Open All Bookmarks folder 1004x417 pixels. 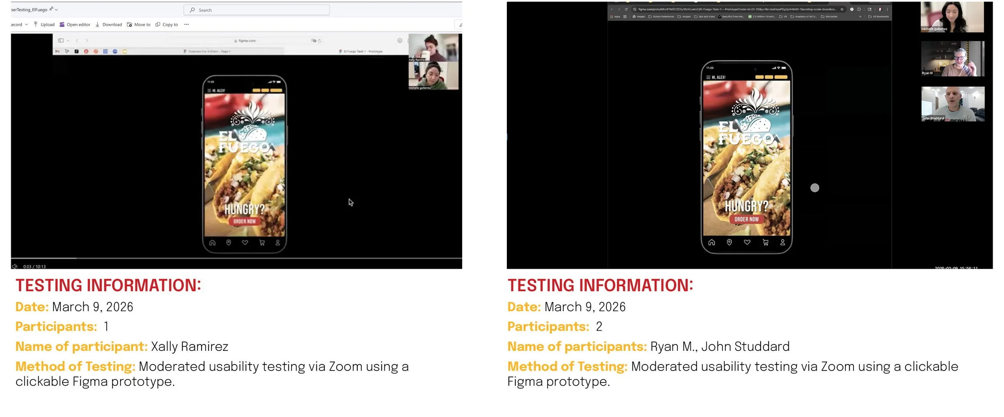tap(879, 17)
